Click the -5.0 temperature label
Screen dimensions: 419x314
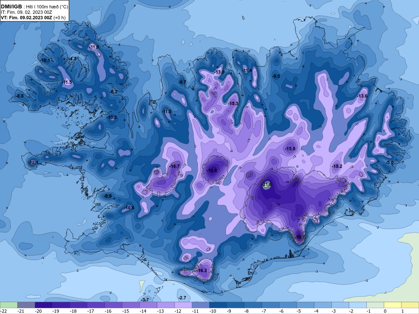click(x=390, y=162)
